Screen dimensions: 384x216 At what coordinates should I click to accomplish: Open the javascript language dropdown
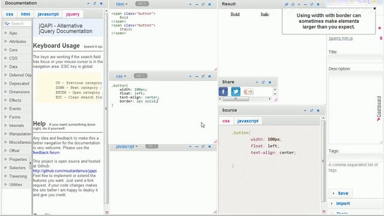pyautogui.click(x=127, y=146)
